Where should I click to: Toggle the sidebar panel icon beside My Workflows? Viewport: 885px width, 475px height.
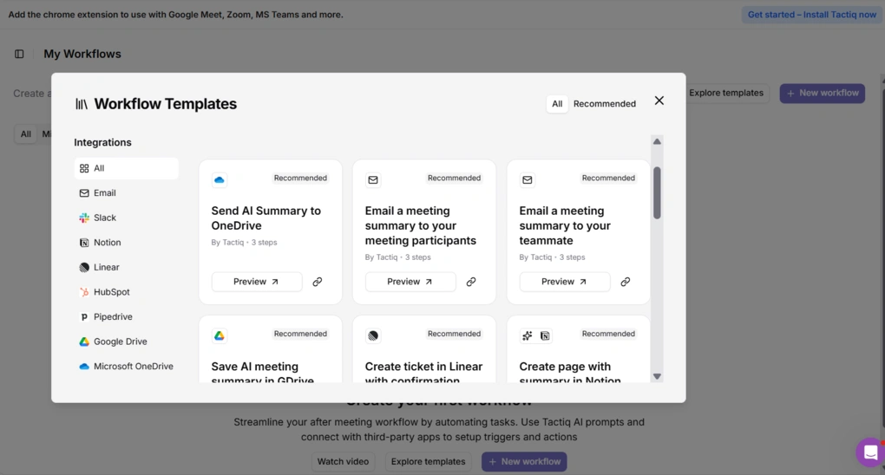point(19,54)
